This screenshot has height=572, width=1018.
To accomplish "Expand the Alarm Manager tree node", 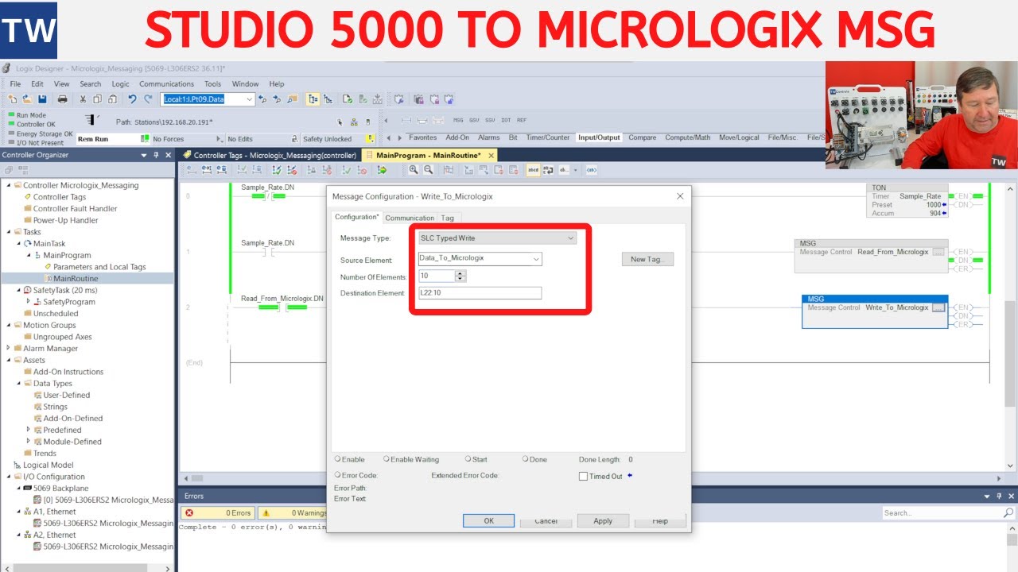I will pos(8,348).
